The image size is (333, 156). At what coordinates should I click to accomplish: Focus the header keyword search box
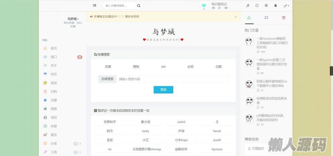pyautogui.click(x=120, y=6)
